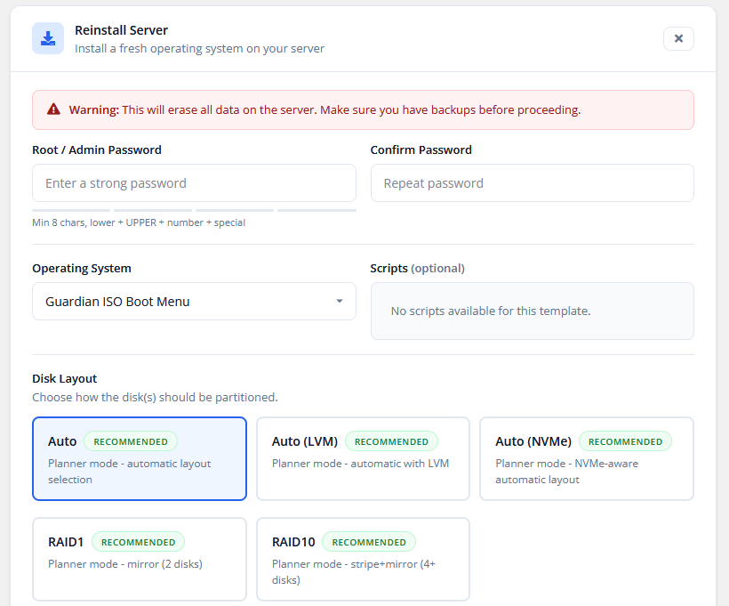Click the 'Scripts (optional)' label
The height and width of the screenshot is (606, 729).
417,268
